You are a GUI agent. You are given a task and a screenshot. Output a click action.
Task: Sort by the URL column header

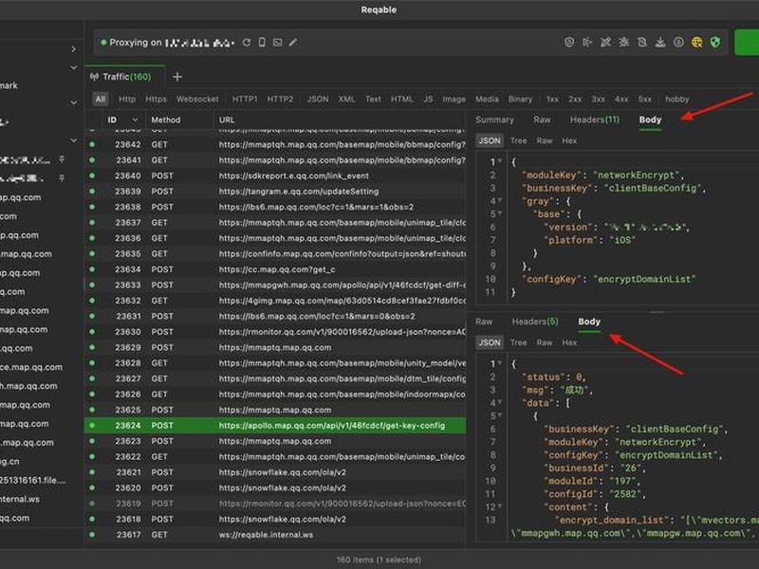[x=227, y=119]
